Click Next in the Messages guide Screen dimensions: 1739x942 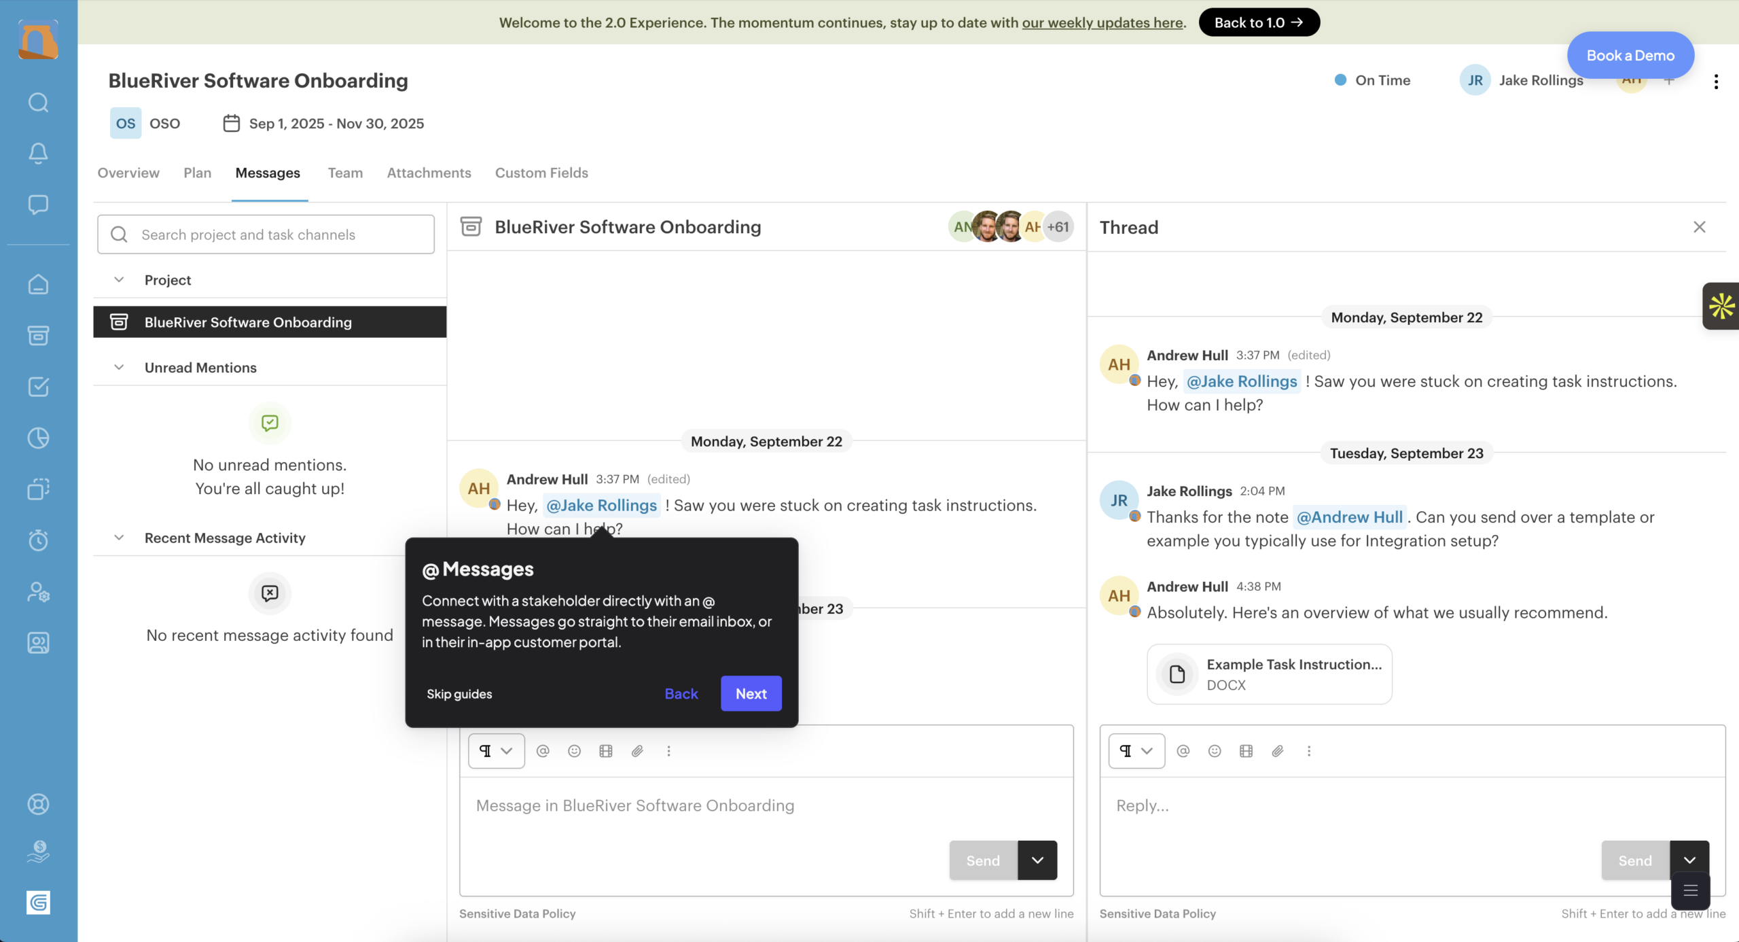tap(751, 693)
